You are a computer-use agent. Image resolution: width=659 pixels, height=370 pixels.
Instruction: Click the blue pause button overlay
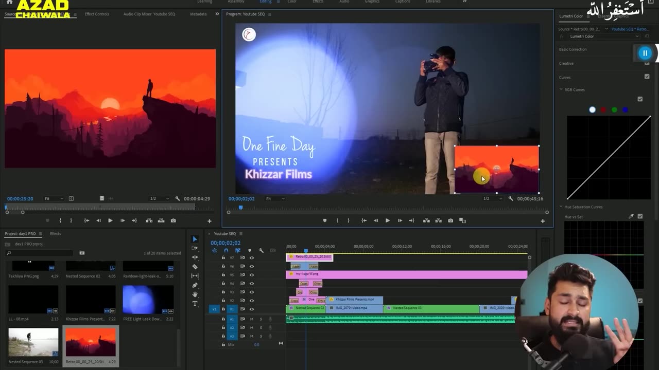coord(645,53)
